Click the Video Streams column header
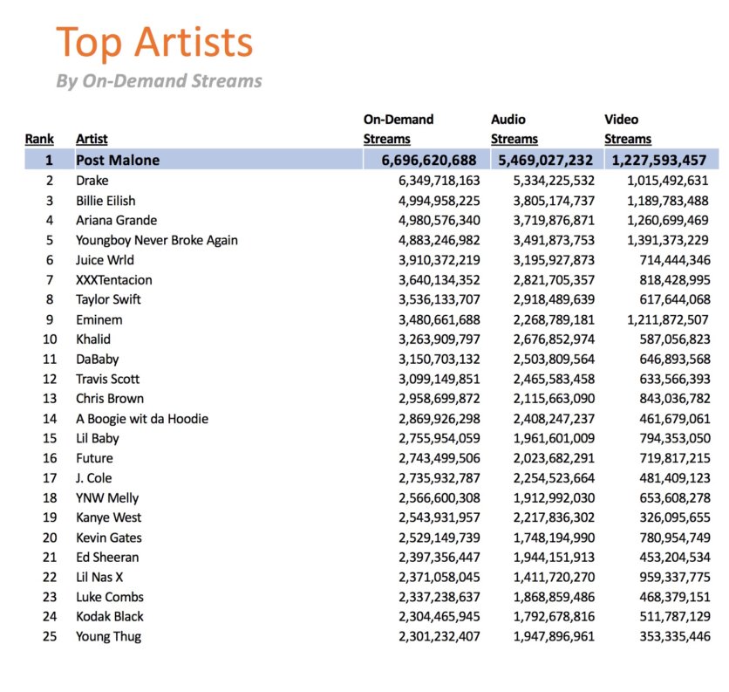This screenshot has width=729, height=692. point(628,129)
